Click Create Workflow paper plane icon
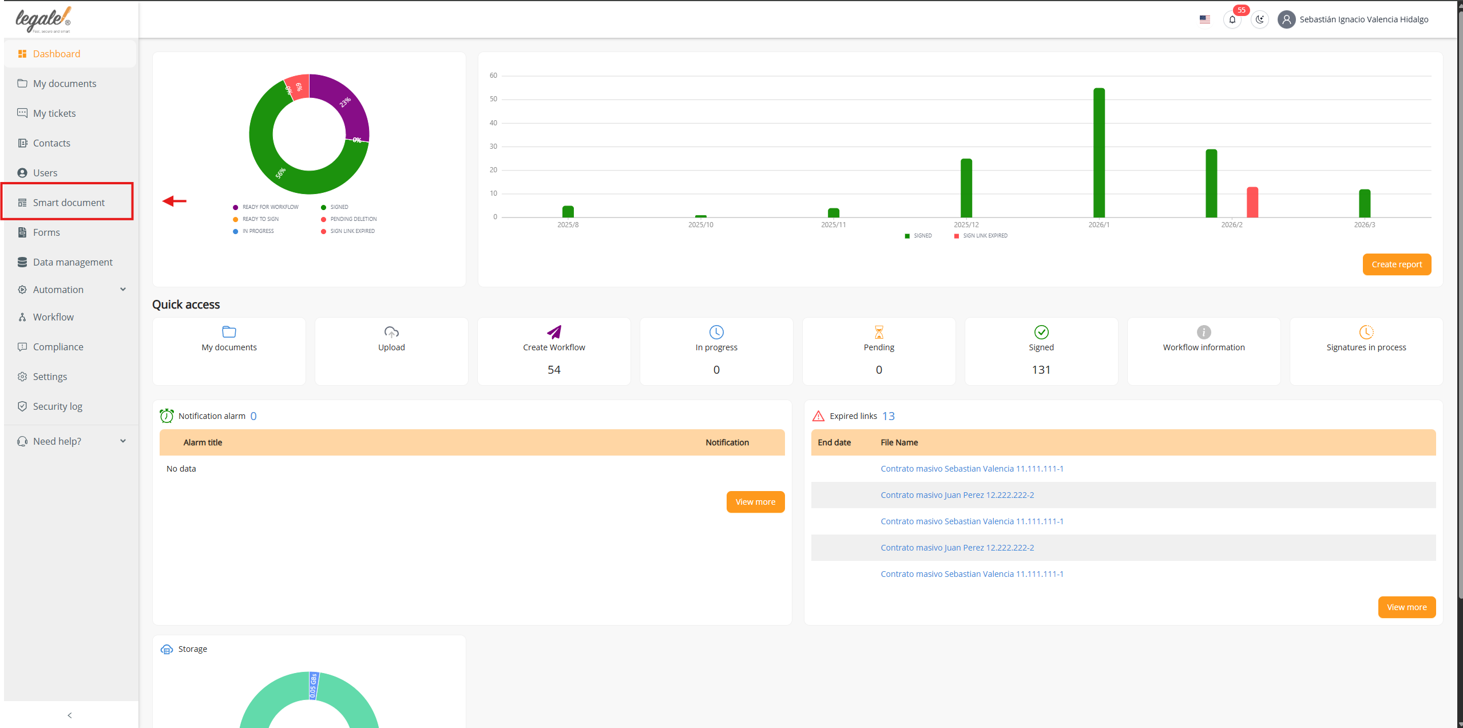1463x728 pixels. [x=554, y=332]
